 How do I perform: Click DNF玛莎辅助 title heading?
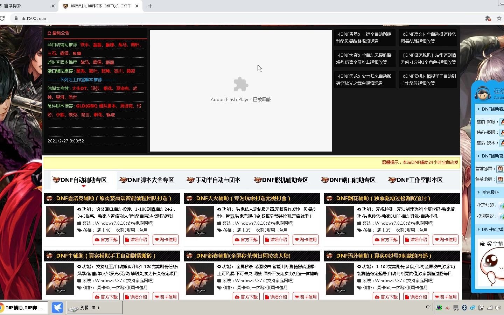(384, 256)
